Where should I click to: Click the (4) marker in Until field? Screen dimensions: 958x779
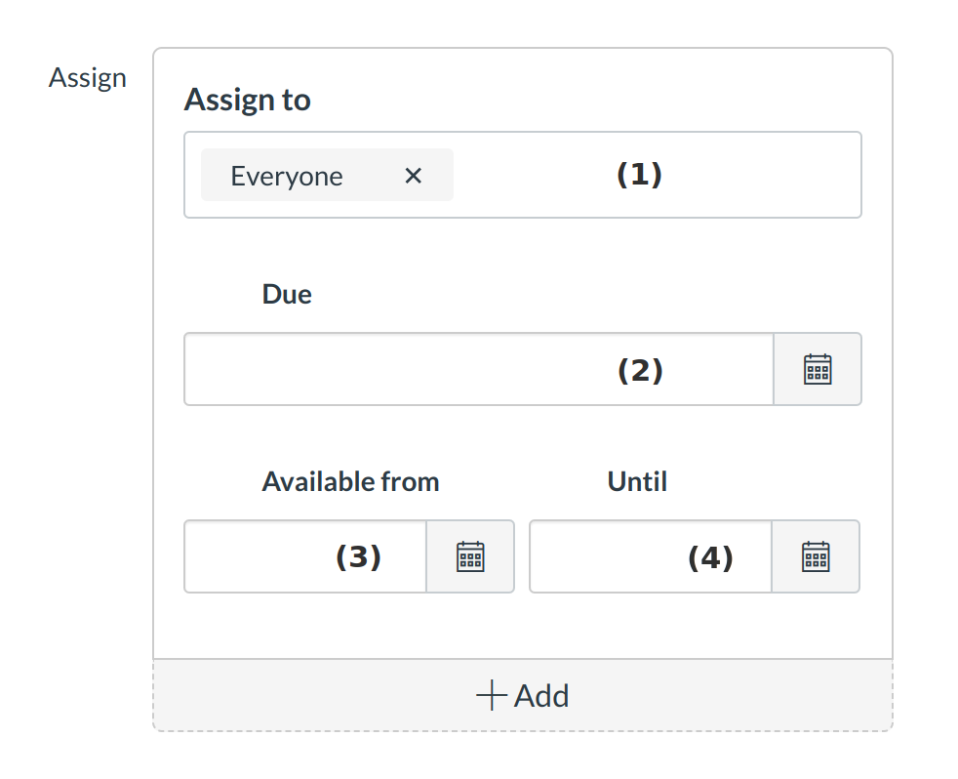click(710, 557)
